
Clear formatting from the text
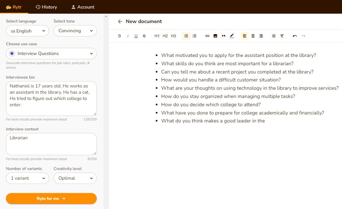click(282, 36)
